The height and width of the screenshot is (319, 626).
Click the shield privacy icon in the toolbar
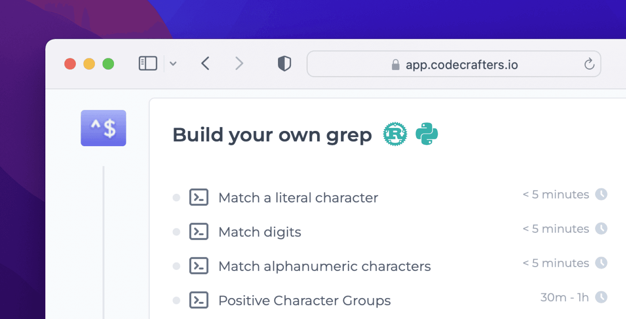coord(284,64)
